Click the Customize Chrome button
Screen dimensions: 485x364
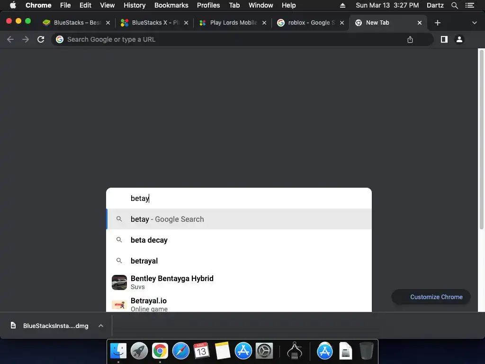pos(431,297)
